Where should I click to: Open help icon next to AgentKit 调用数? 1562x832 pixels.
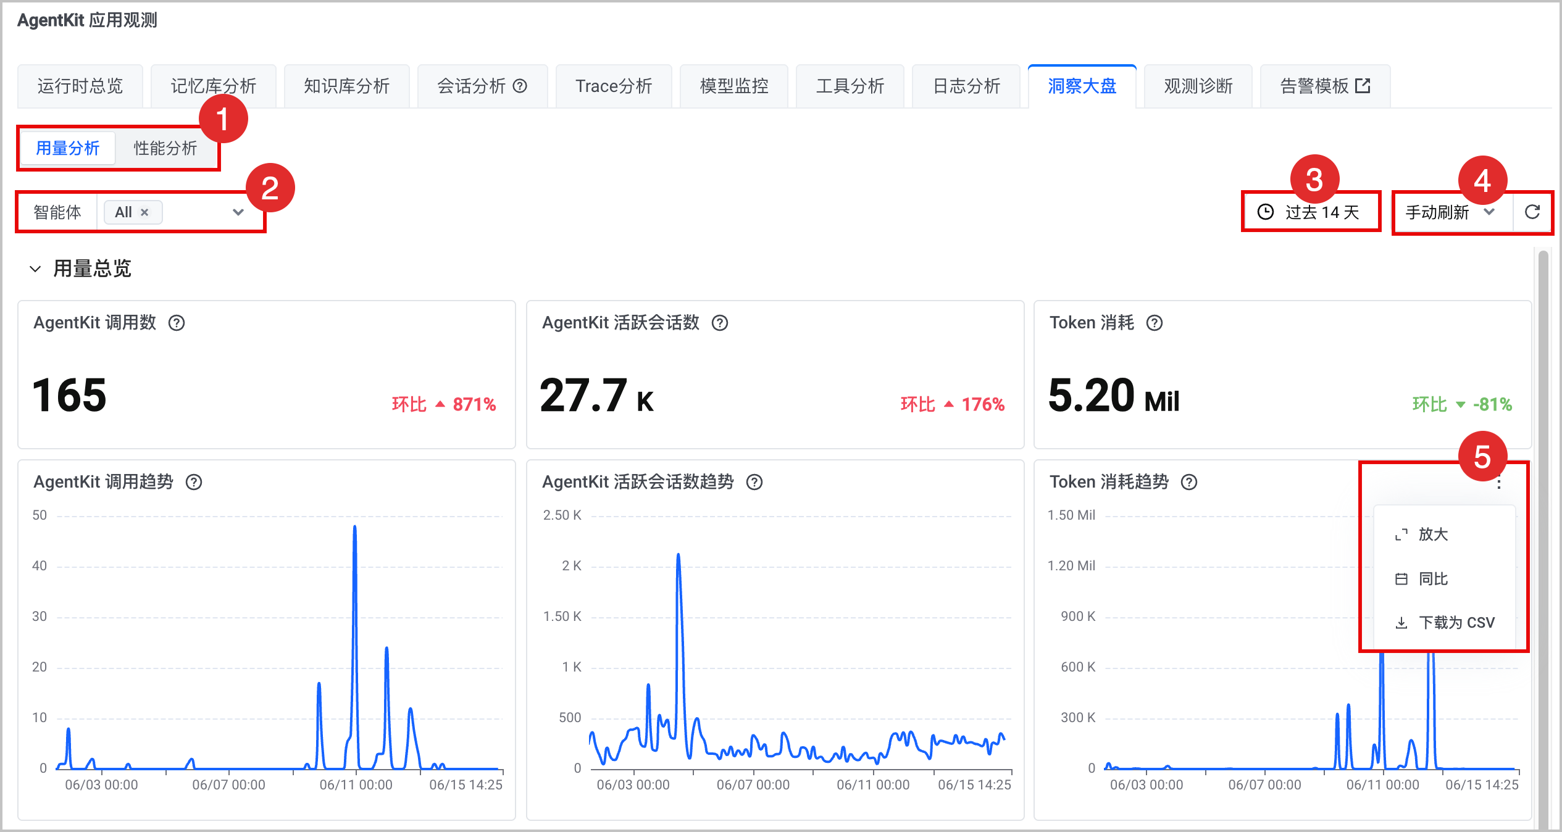point(177,323)
